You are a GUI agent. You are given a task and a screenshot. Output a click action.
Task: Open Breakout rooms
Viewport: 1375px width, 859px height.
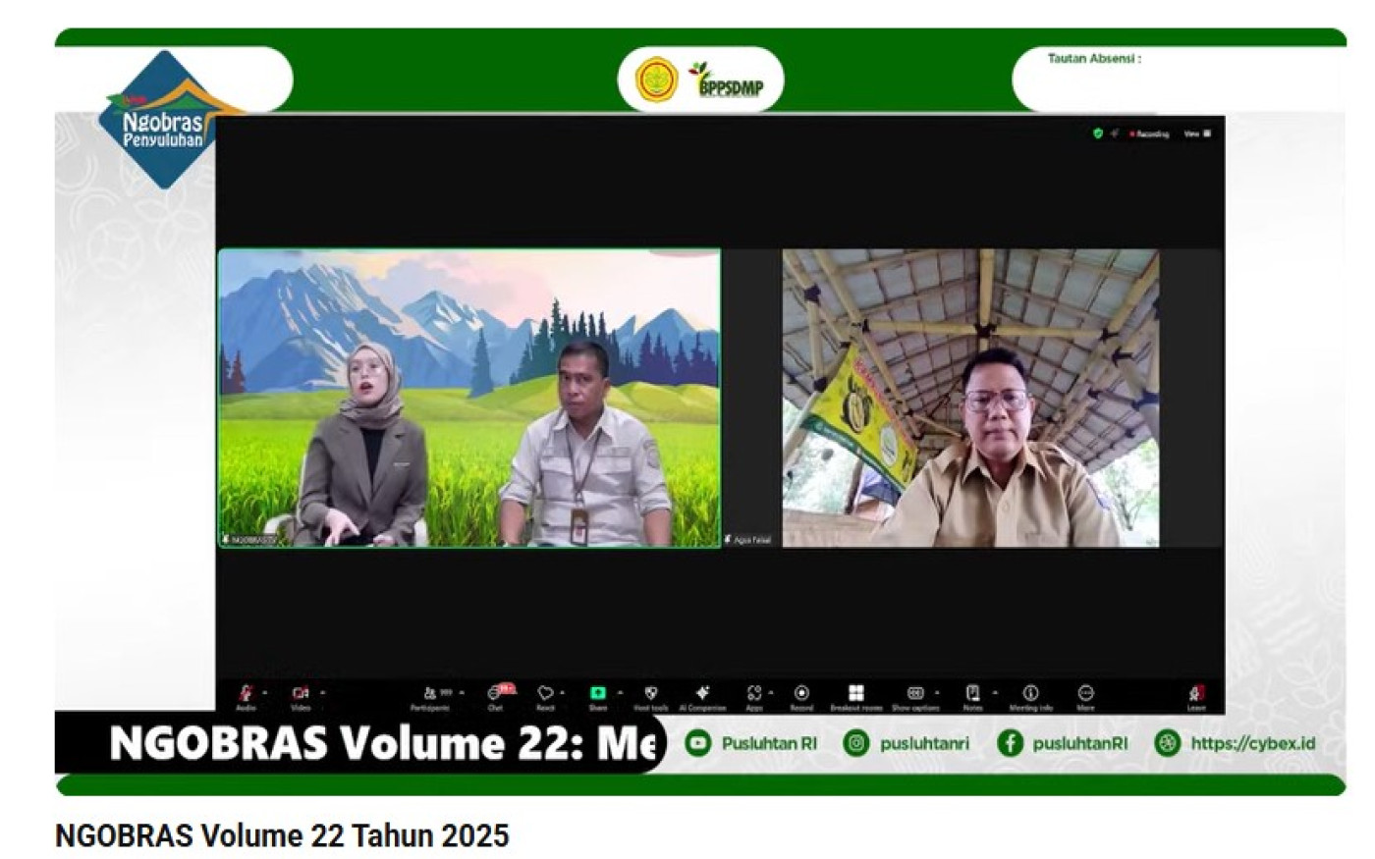[855, 694]
